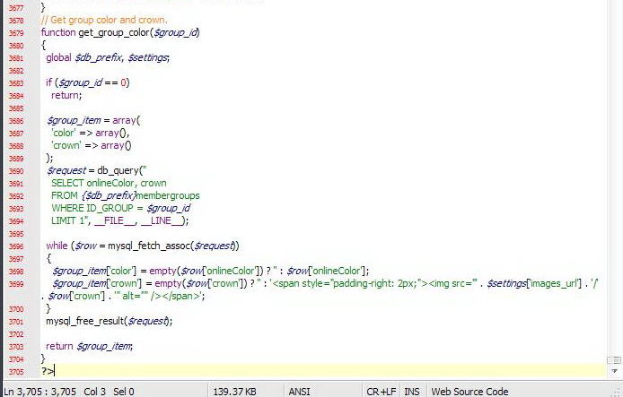Click line number 3690 in the margin

pos(16,171)
